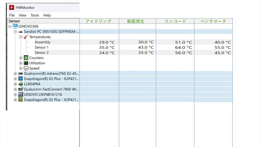The width and height of the screenshot is (261, 147).
Task: Expand the Qualcomm FastConnect 7800 node
Action: pos(15,89)
